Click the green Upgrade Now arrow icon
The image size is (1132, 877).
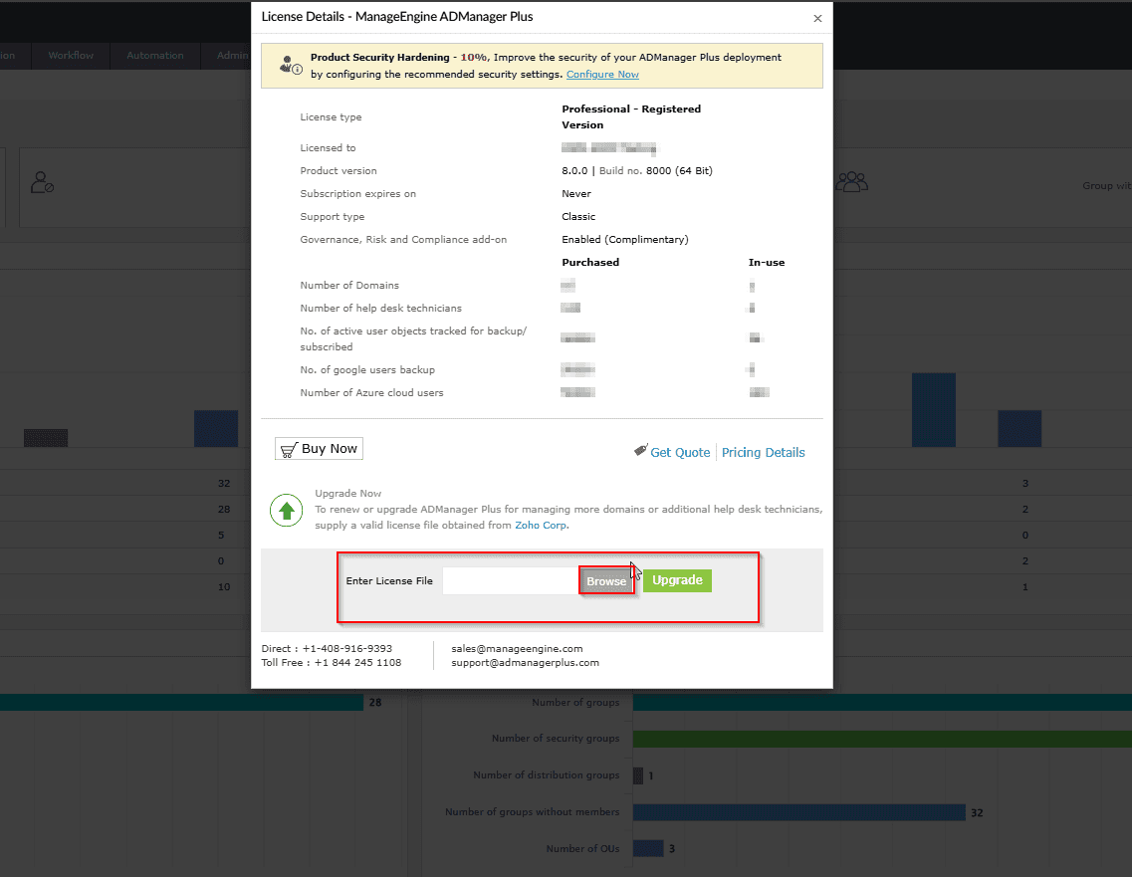click(287, 511)
